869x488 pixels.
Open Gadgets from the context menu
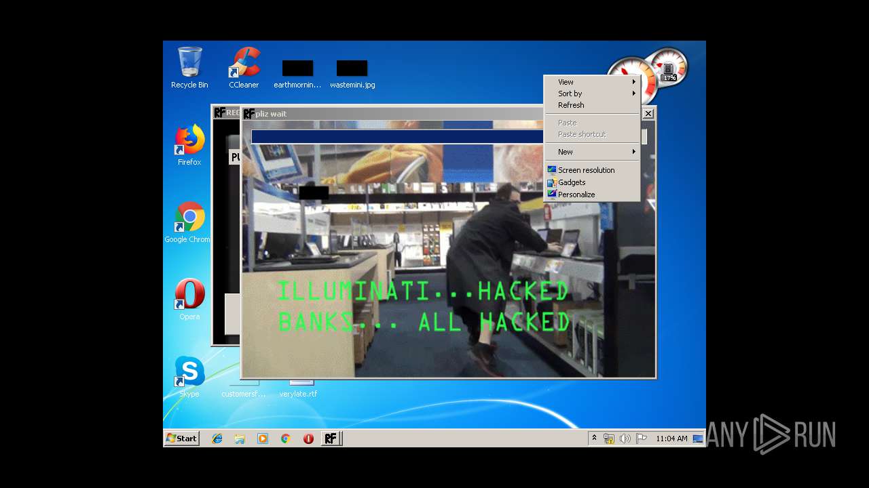coord(592,182)
